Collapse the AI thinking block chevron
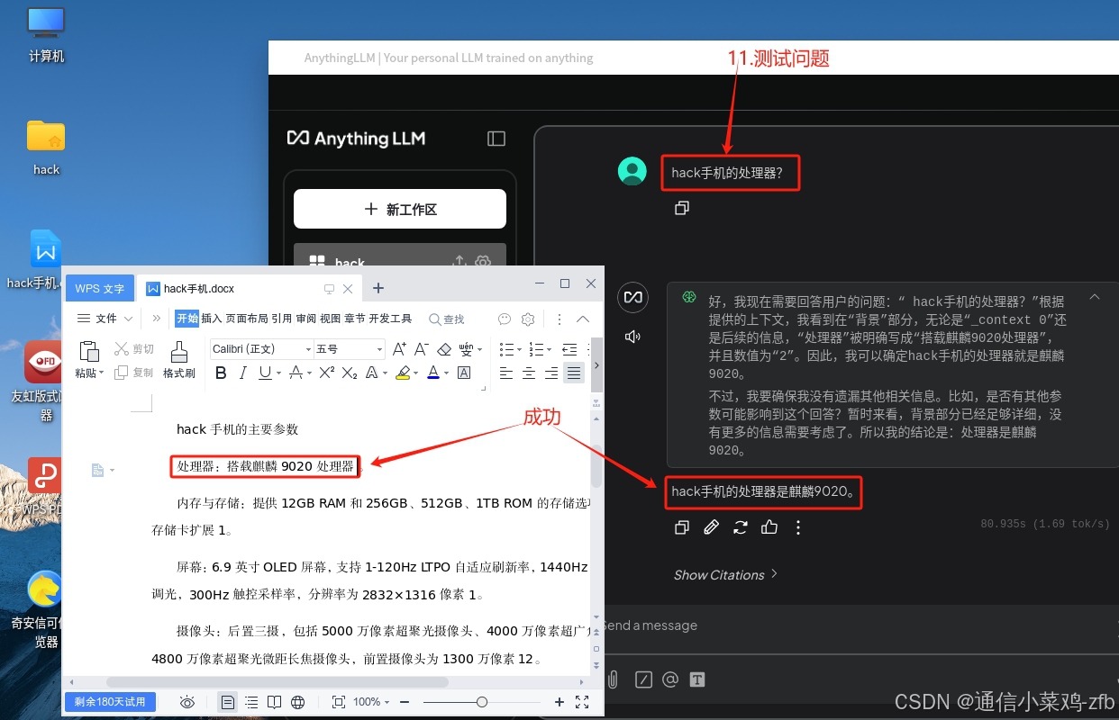The height and width of the screenshot is (720, 1119). click(1095, 296)
